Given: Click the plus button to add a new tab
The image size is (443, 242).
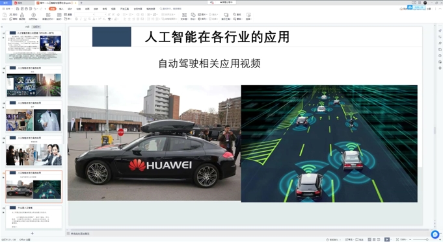Looking at the screenshot, I should click(x=81, y=3).
